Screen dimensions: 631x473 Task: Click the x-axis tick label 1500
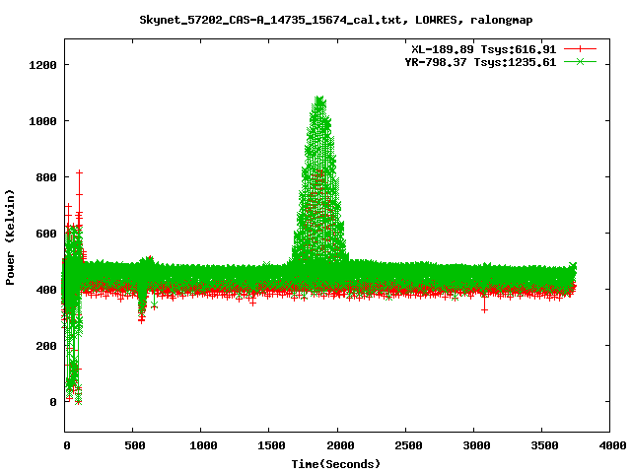(x=271, y=445)
